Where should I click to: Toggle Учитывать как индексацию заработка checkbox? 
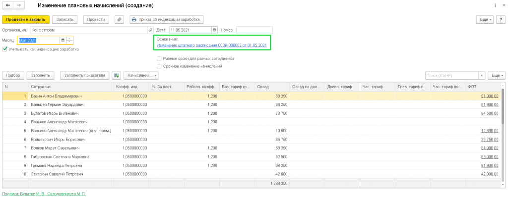[4, 49]
